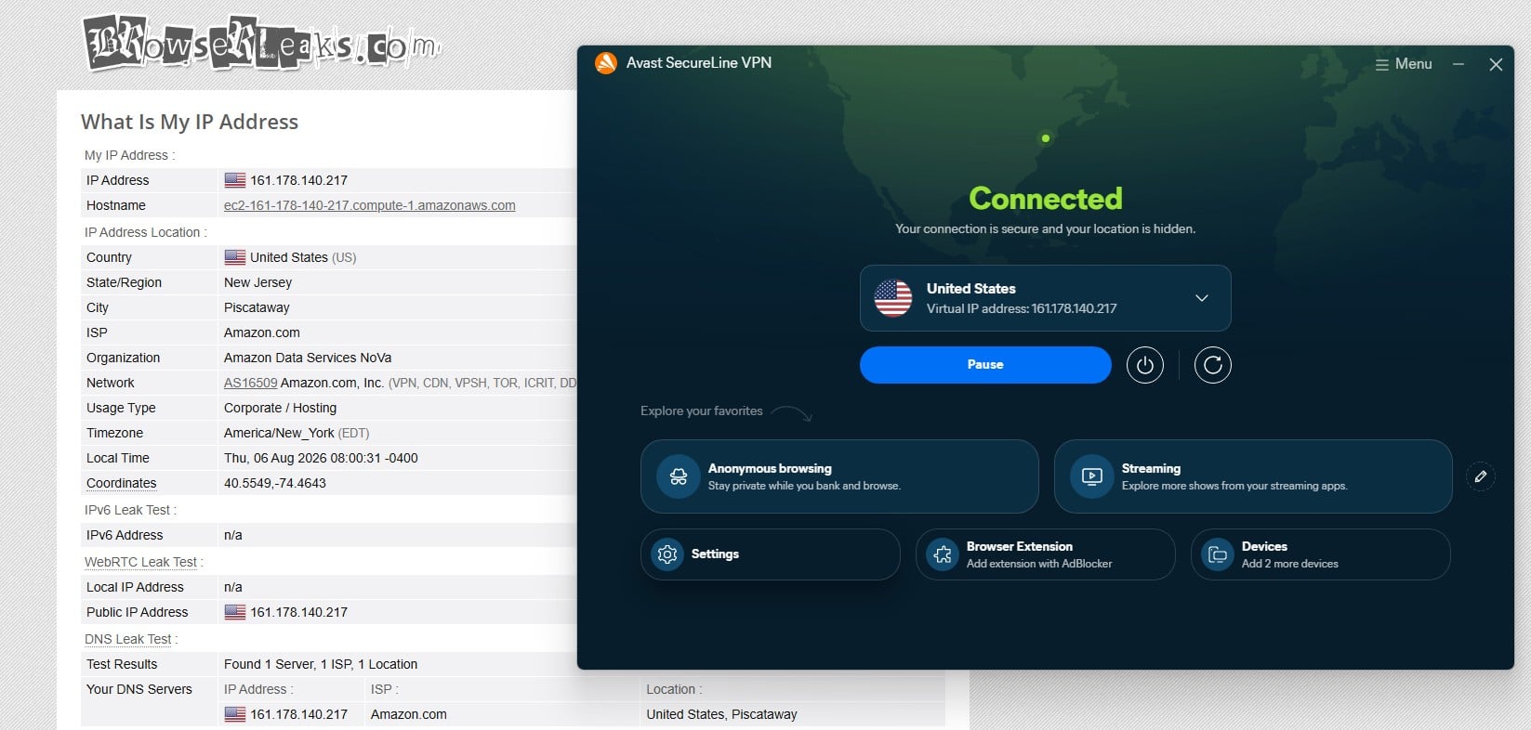The width and height of the screenshot is (1531, 730).
Task: Close the Avast SecureLine VPN window
Action: pyautogui.click(x=1496, y=64)
